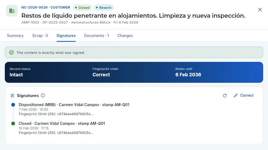Click the '10 Feb 2026 · 17:15' timestamp
The image size is (268, 150).
tap(34, 128)
